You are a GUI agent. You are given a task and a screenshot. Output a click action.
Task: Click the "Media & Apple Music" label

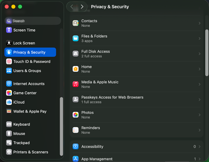tap(100, 82)
